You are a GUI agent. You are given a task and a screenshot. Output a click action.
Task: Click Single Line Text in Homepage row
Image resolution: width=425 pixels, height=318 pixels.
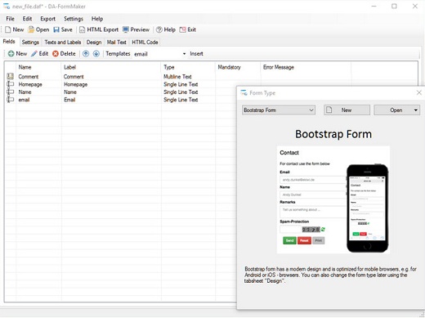[181, 84]
